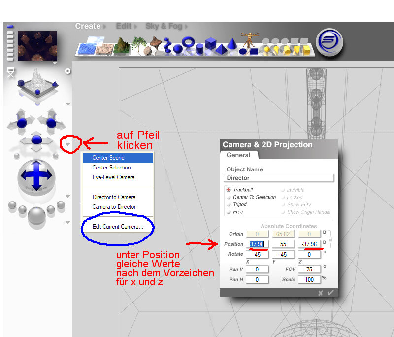Create an infinite cloud plane

[96, 40]
